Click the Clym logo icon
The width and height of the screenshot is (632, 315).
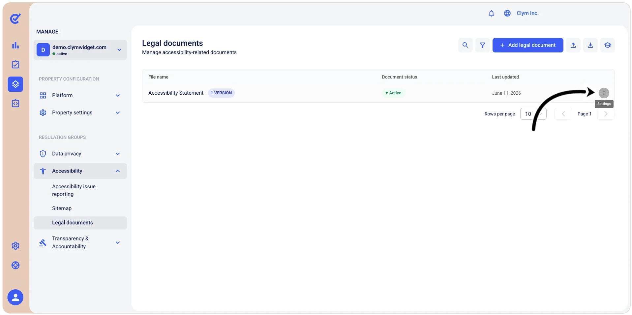click(x=15, y=18)
